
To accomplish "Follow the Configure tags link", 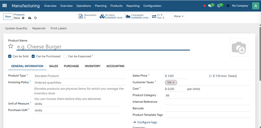I will coord(147,122).
